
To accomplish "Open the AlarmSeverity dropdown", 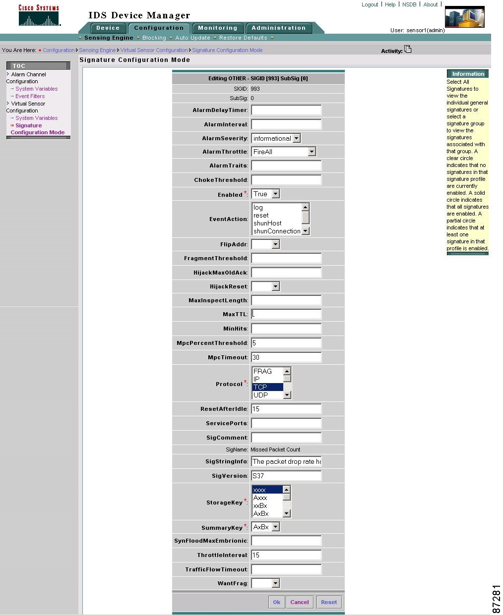I will (x=296, y=138).
